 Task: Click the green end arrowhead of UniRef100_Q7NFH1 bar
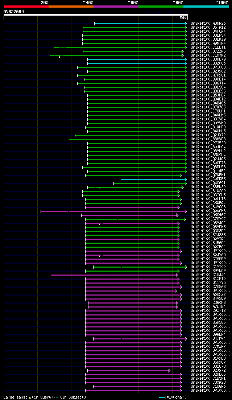181,175
